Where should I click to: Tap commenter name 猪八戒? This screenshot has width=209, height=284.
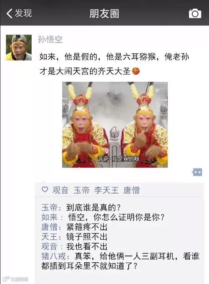[54, 256]
